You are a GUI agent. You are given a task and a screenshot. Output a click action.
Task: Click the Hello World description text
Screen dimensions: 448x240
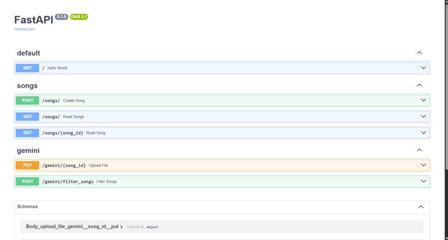pyautogui.click(x=57, y=68)
